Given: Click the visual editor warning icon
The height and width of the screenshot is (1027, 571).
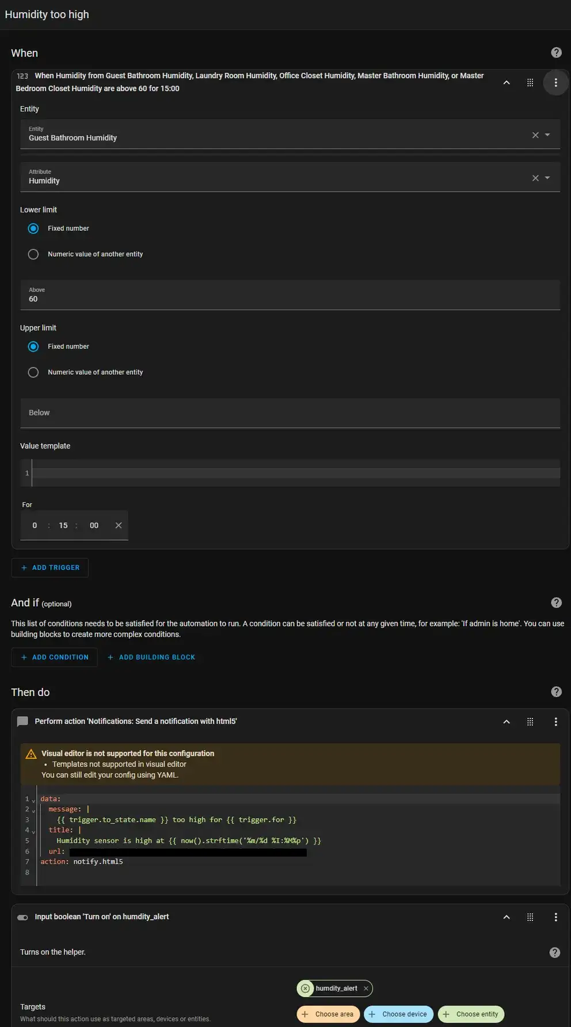Looking at the screenshot, I should pos(31,754).
